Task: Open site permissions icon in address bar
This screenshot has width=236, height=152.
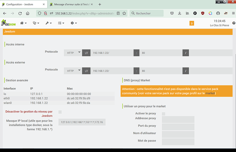Action: click(x=51, y=13)
